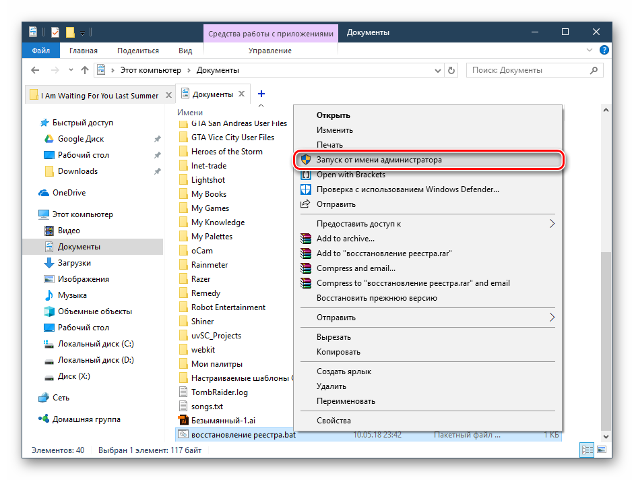Type in the 'Поиск: Документы' search field
634x480 pixels.
click(526, 70)
